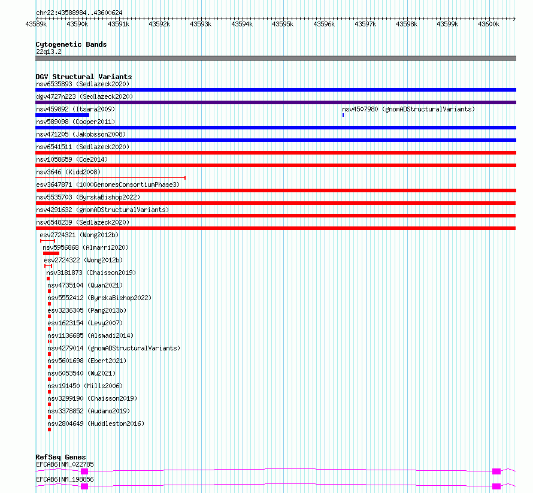533x493 pixels.
Task: Open nsv191450 (Mills2006) label
Action: point(85,386)
